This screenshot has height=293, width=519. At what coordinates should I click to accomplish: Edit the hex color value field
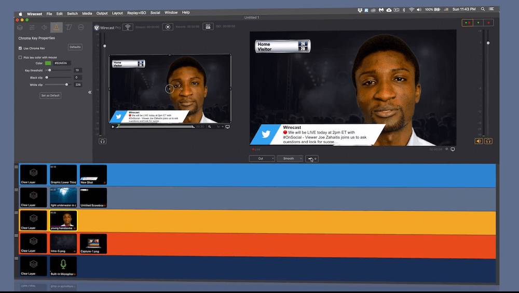pyautogui.click(x=62, y=63)
